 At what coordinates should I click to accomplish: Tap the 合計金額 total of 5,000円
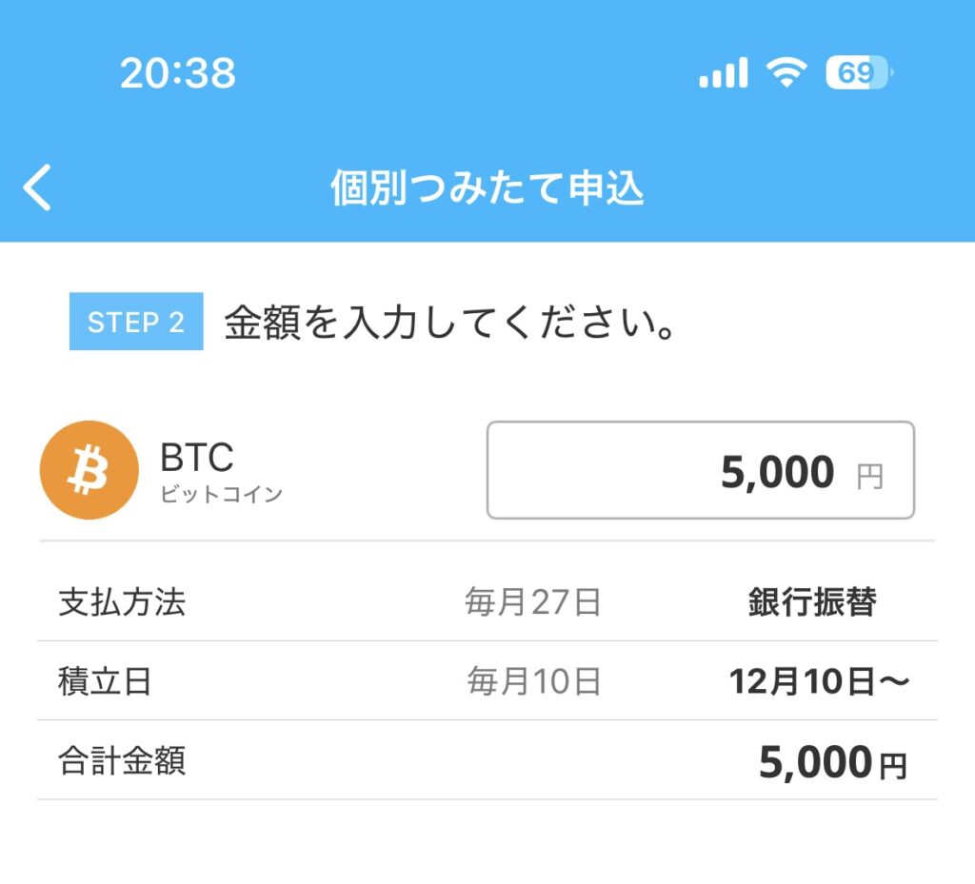click(832, 763)
